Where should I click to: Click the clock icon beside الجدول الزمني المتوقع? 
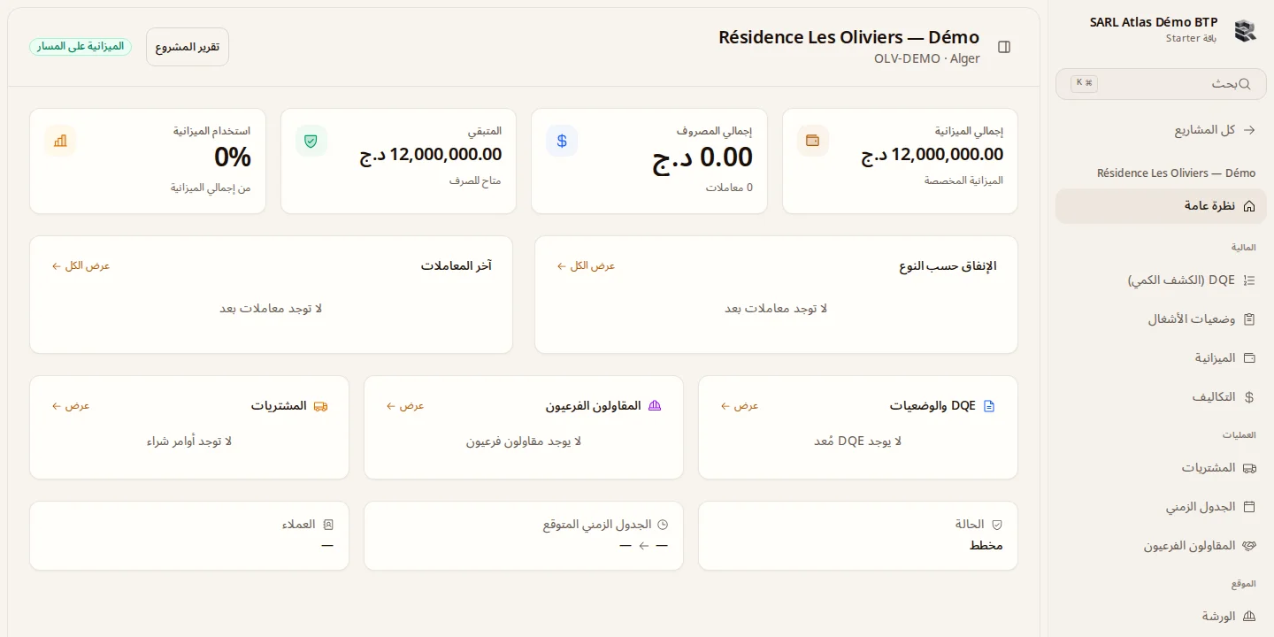(x=663, y=525)
